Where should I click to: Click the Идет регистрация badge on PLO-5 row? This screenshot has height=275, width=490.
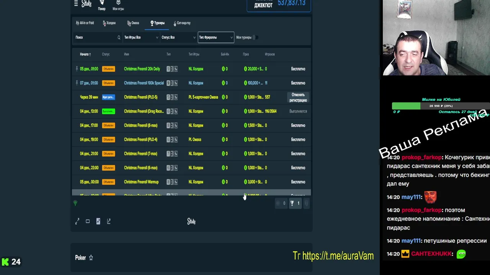coord(108,97)
